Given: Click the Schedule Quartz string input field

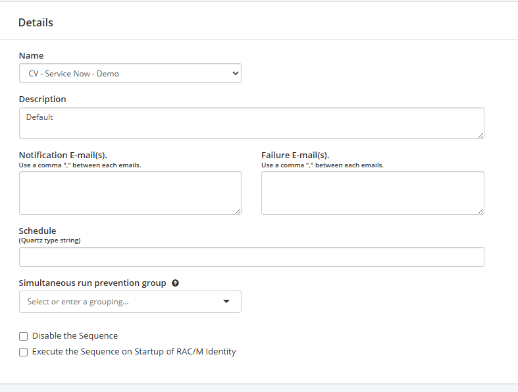Looking at the screenshot, I should 251,257.
